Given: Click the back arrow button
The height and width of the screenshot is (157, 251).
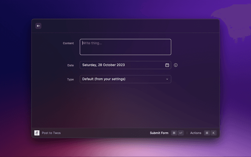Looking at the screenshot, I should click(x=38, y=26).
